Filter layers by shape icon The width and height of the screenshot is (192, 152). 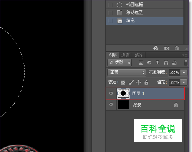click(x=166, y=63)
